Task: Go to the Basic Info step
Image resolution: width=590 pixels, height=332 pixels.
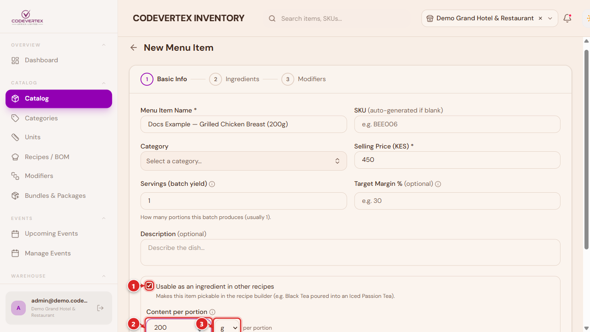Action: coord(164,79)
